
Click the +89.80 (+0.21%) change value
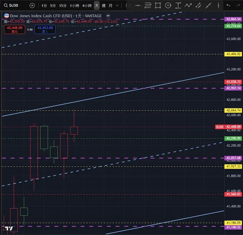pos(105,22)
